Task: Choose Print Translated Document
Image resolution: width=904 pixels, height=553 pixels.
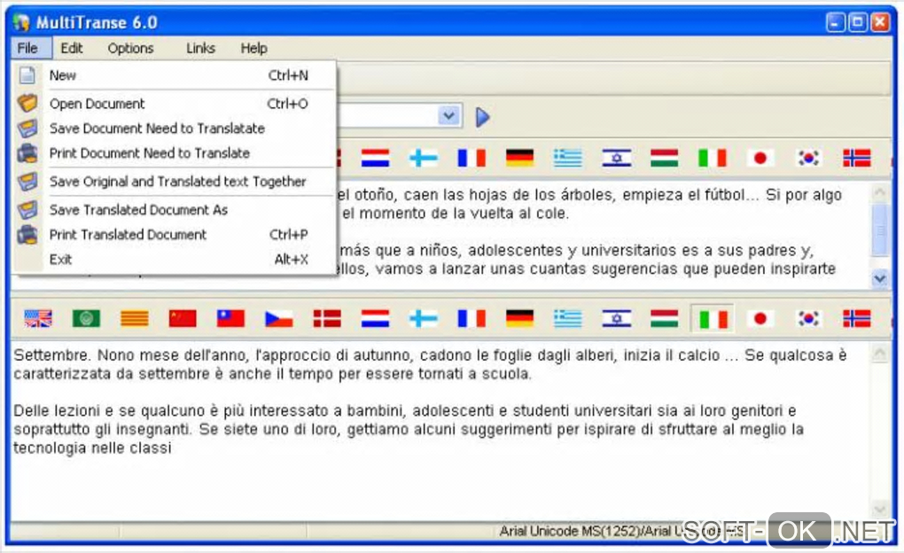Action: [174, 235]
